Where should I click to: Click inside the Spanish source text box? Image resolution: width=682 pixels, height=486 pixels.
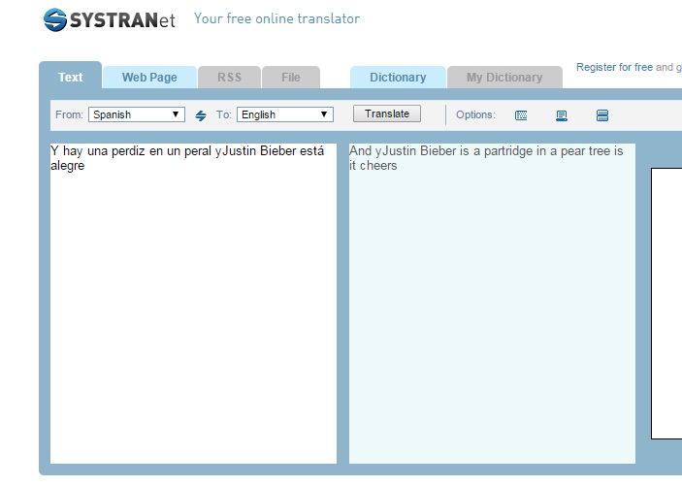point(194,304)
